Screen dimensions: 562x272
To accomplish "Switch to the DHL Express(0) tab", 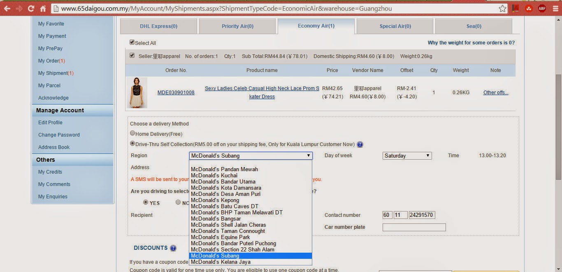I will click(x=158, y=26).
